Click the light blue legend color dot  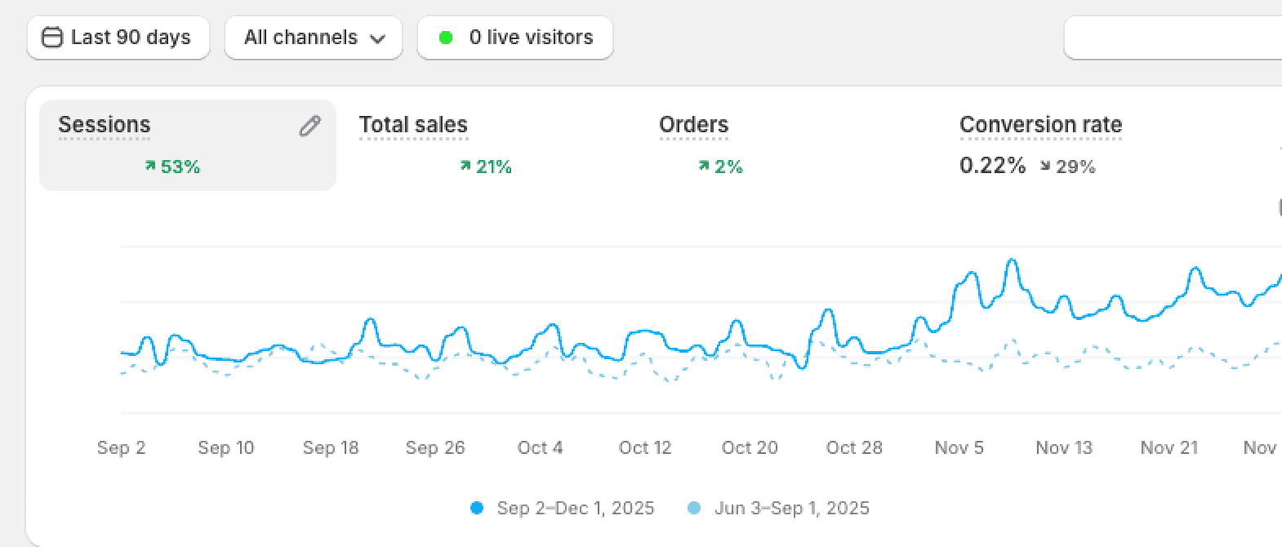(694, 508)
